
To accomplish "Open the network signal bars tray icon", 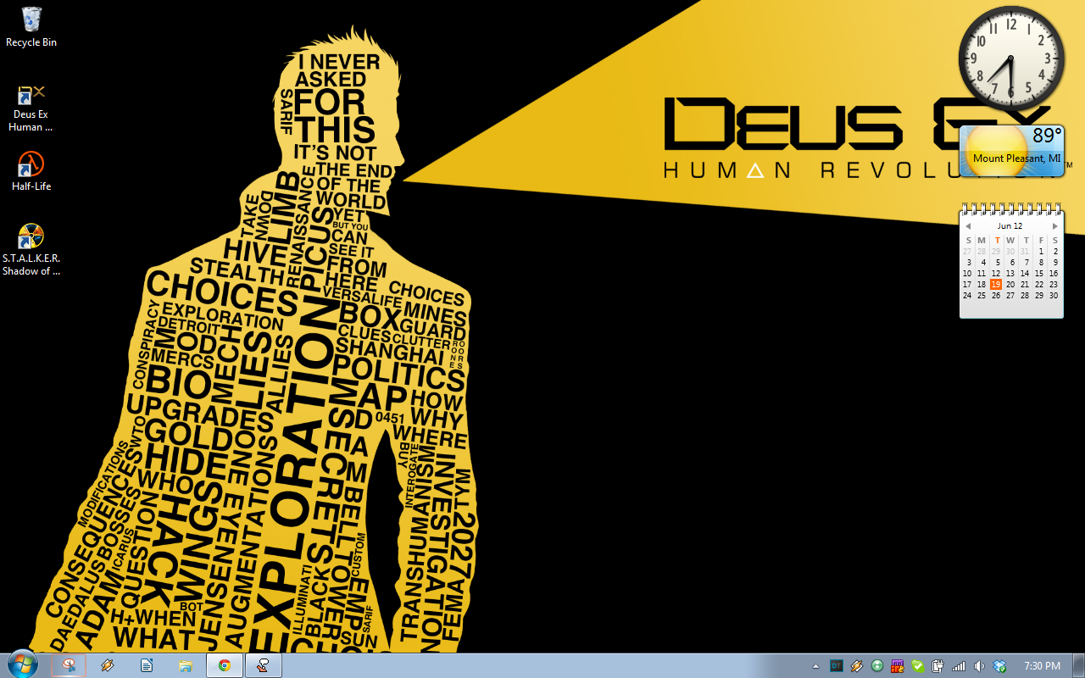I will pos(959,666).
